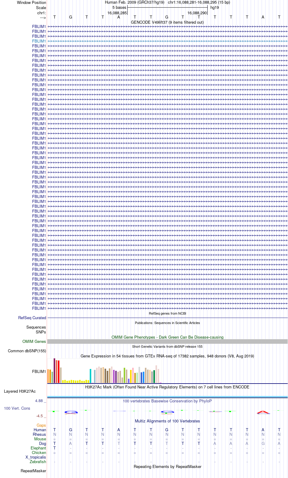This screenshot has width=288, height=478.
Task: Click the '--->' sequence direction arrow
Action: 43,18
